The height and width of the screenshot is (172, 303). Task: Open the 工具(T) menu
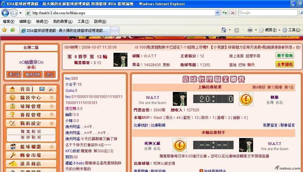point(83,21)
